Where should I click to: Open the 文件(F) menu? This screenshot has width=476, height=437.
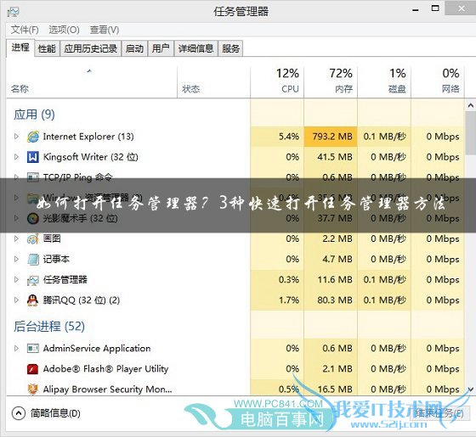(25, 30)
